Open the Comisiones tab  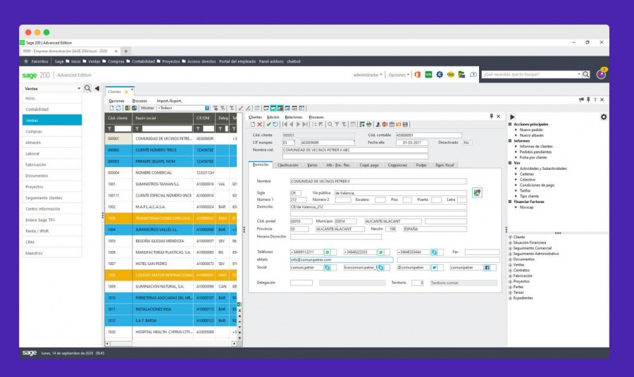(397, 165)
